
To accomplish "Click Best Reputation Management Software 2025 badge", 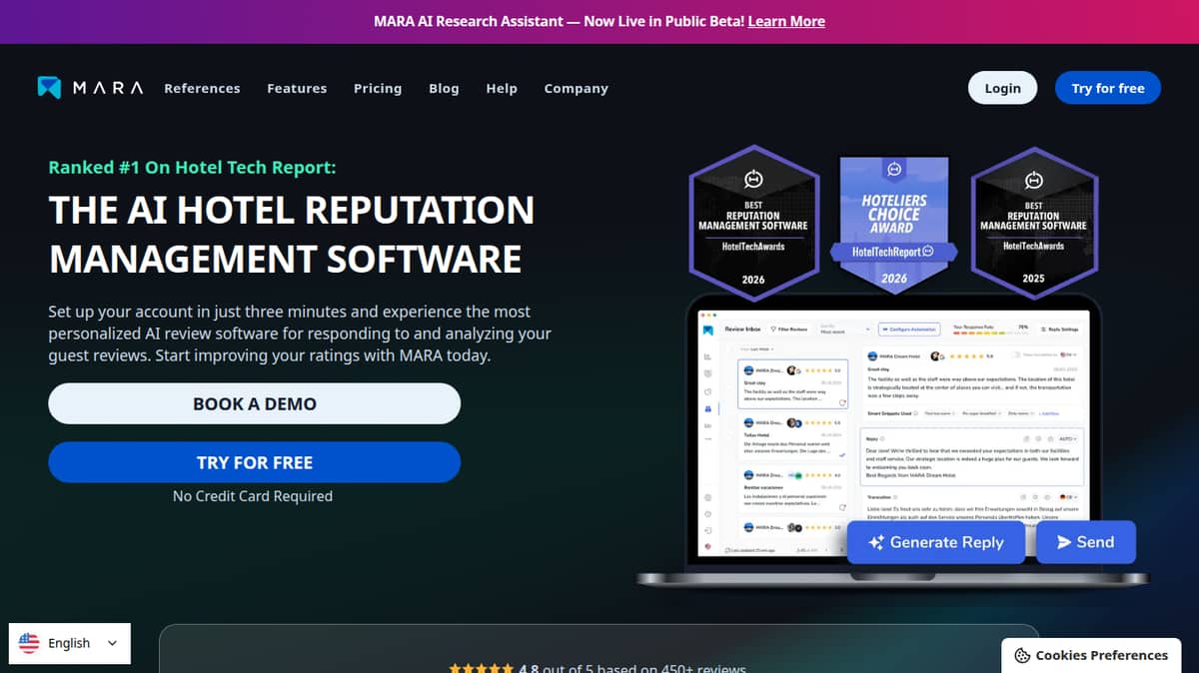I will 1034,221.
